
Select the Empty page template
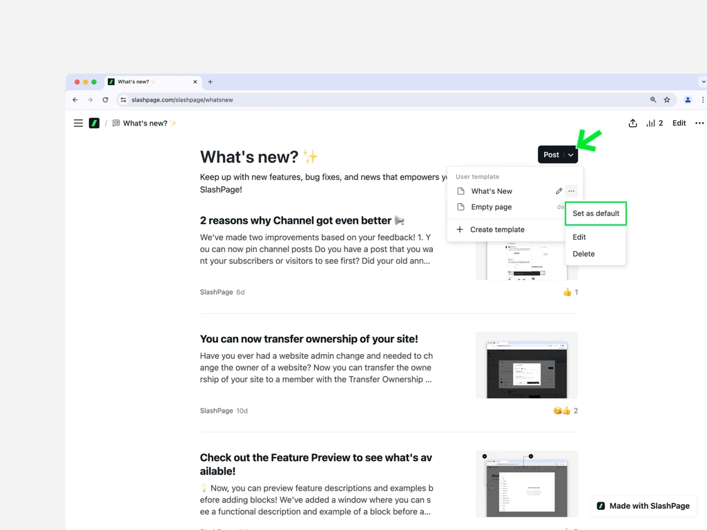[x=491, y=207]
